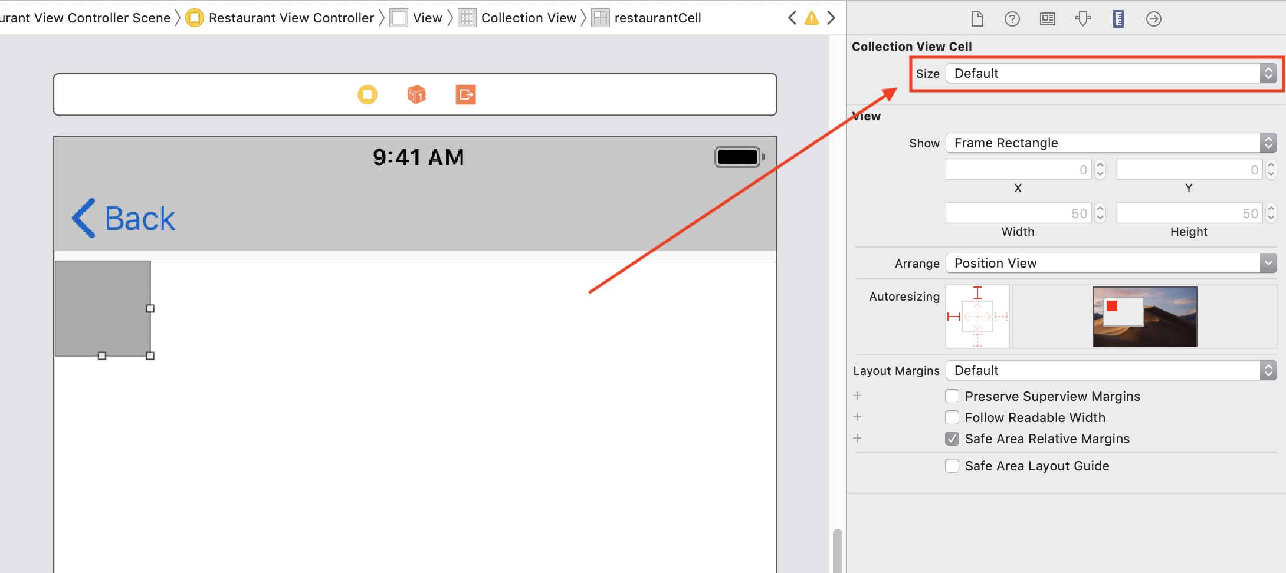1286x573 pixels.
Task: Select the Exit segue dock icon
Action: click(x=466, y=94)
